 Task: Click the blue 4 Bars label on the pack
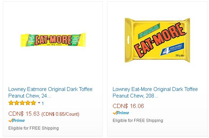point(172,49)
